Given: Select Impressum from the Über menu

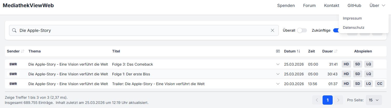Looking at the screenshot, I should pos(352,18).
